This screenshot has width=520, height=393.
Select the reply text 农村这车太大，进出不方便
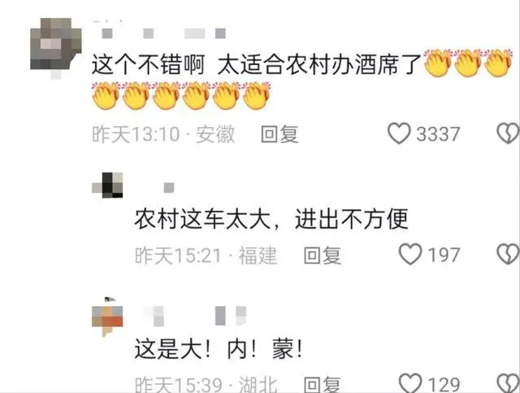pyautogui.click(x=271, y=219)
